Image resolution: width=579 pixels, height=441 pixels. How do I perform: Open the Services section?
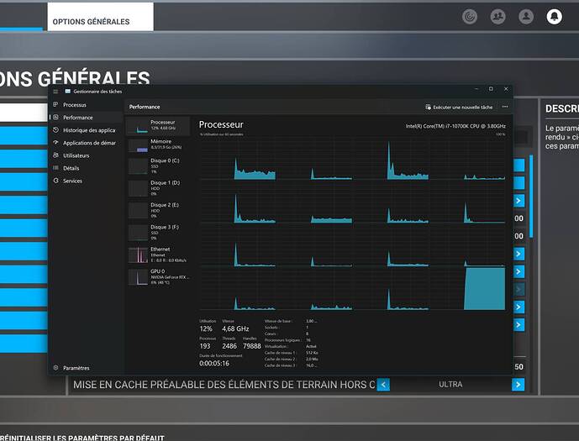click(x=72, y=181)
